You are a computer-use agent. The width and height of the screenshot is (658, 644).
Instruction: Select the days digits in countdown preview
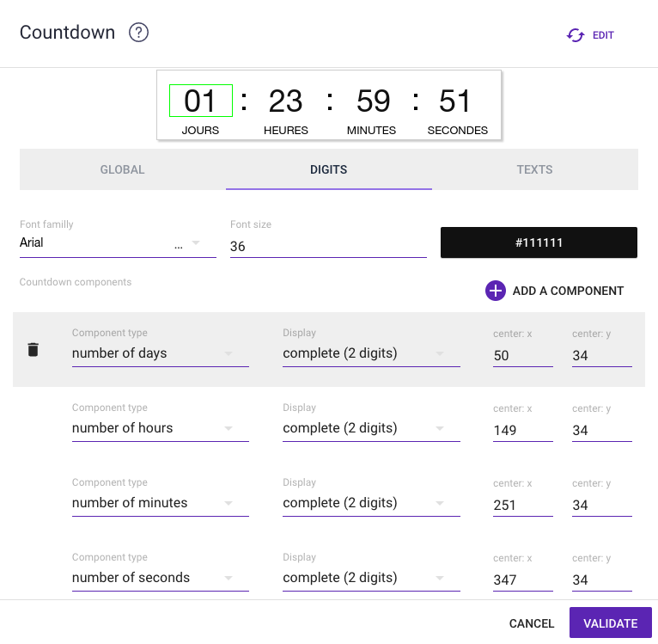coord(200,101)
